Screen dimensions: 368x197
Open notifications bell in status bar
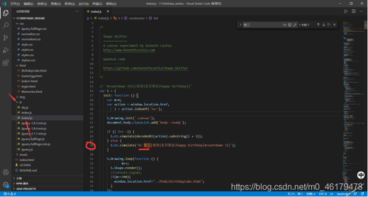tap(363, 194)
